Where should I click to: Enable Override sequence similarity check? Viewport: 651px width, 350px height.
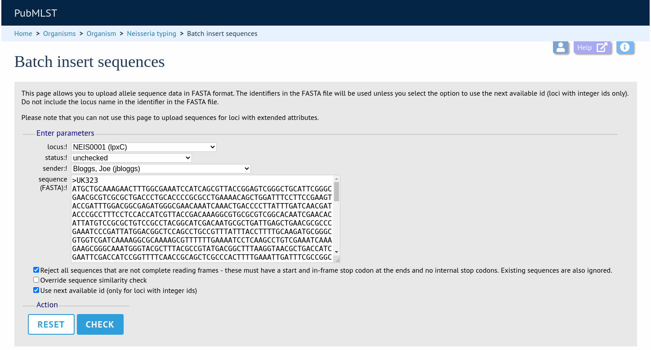[36, 280]
